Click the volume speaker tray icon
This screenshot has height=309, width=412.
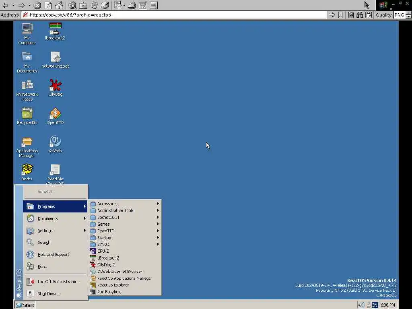362,305
